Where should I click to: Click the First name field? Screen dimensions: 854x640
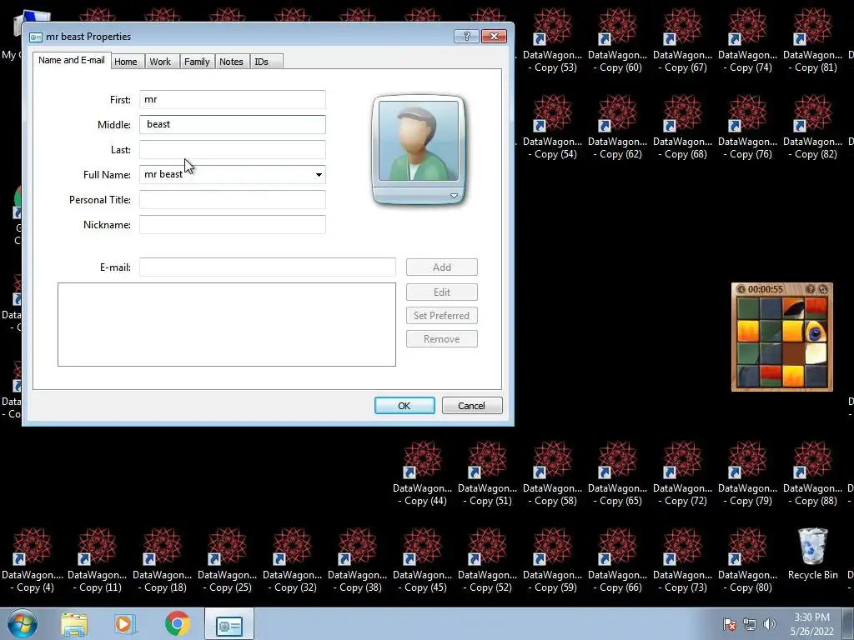click(233, 100)
